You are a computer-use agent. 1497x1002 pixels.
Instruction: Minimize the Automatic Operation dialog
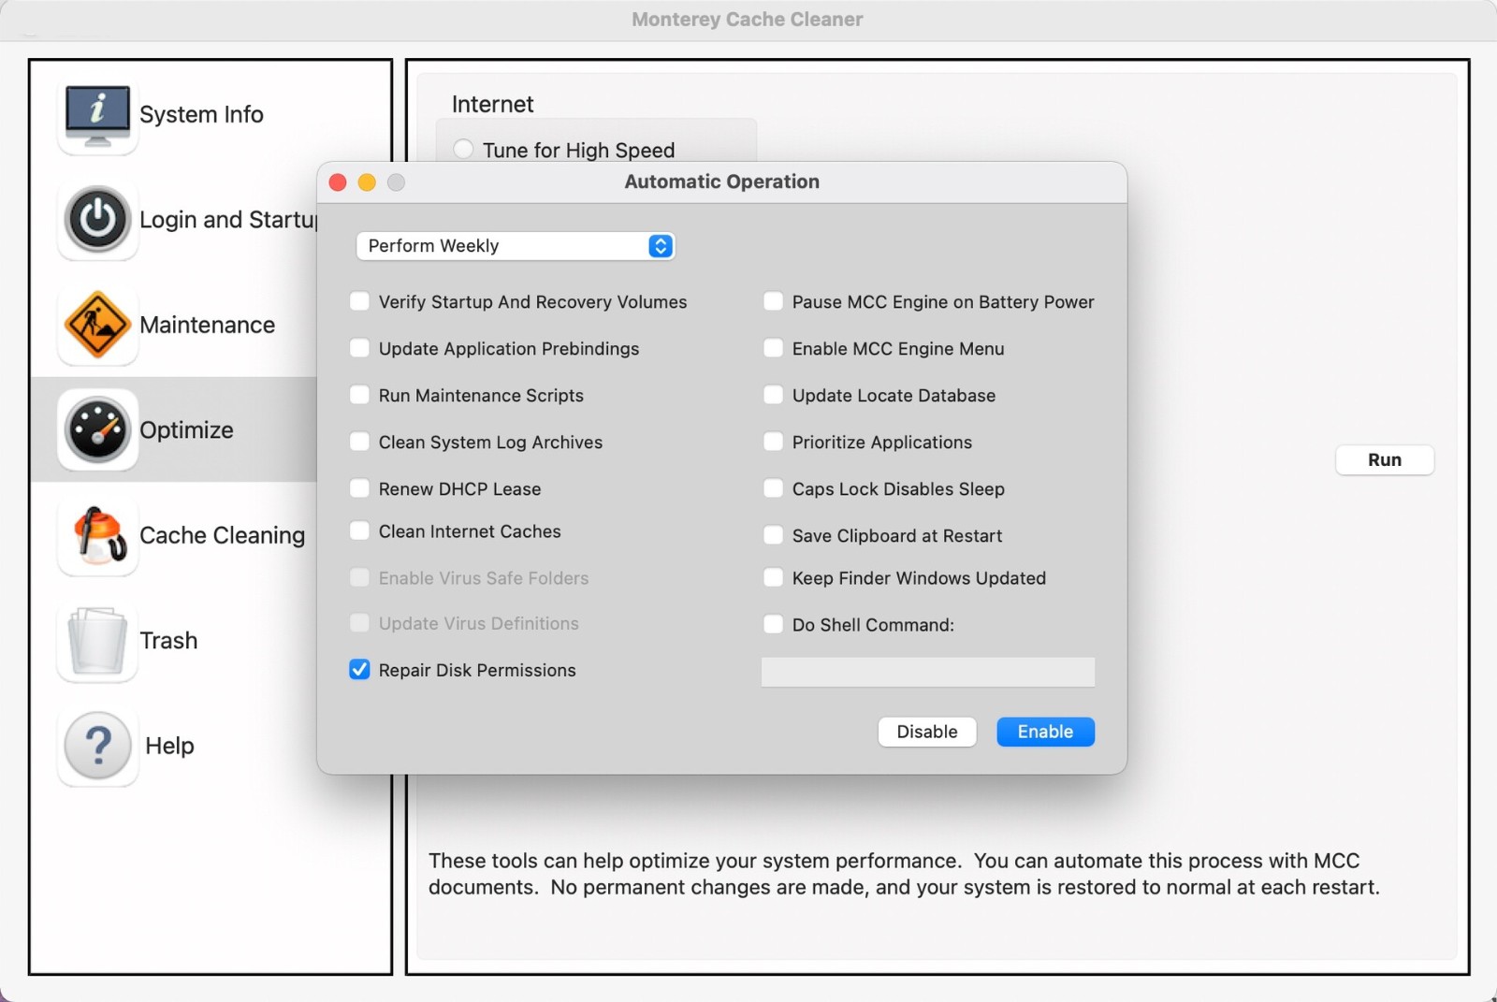367,182
